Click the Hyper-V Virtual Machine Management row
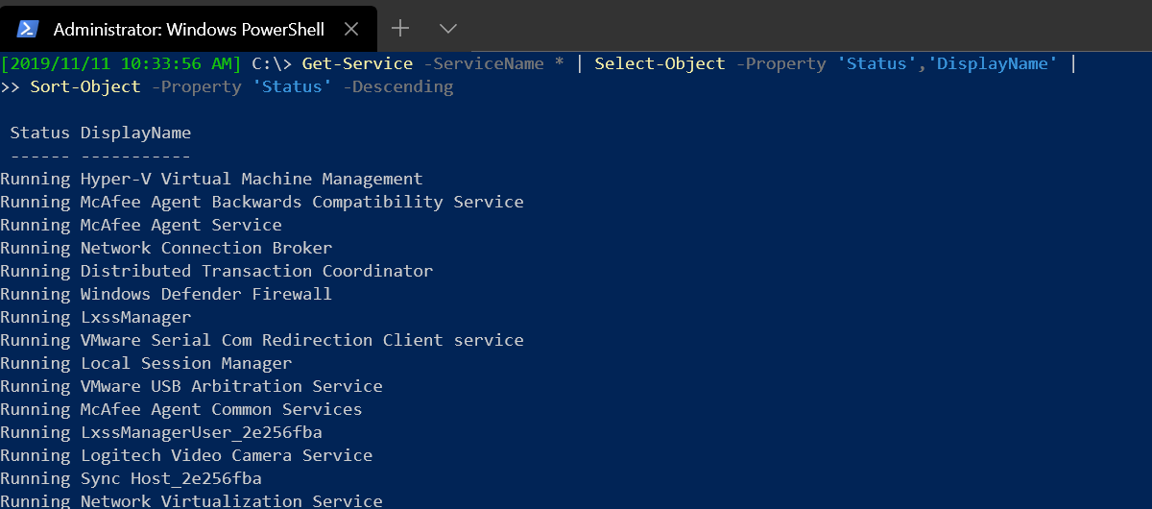 click(211, 179)
